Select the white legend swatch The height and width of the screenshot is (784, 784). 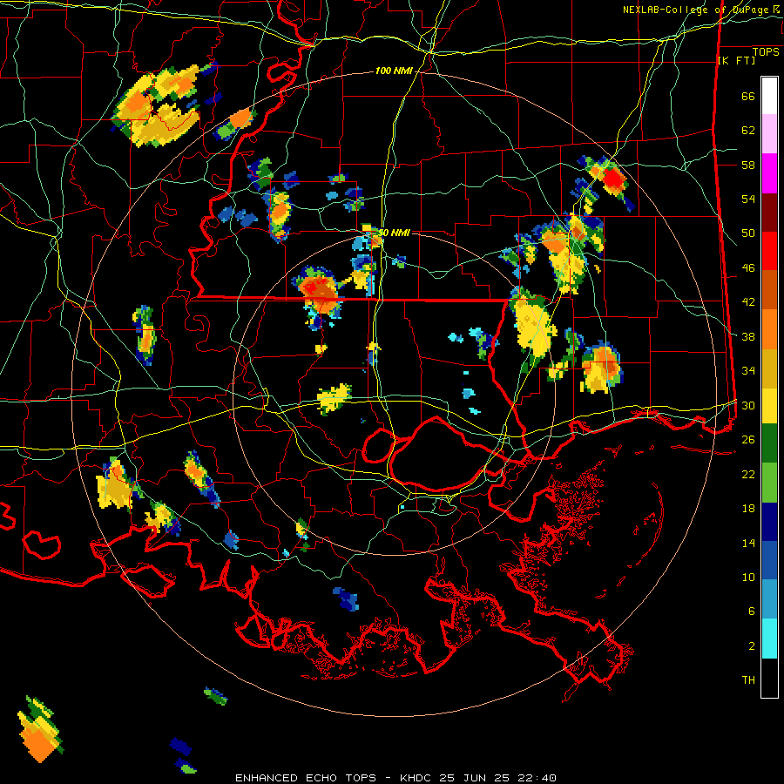pos(769,96)
